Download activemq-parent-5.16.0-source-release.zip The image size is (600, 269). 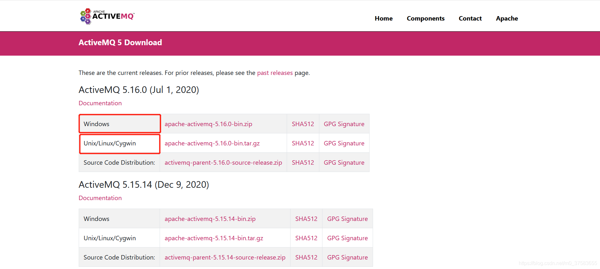(223, 162)
